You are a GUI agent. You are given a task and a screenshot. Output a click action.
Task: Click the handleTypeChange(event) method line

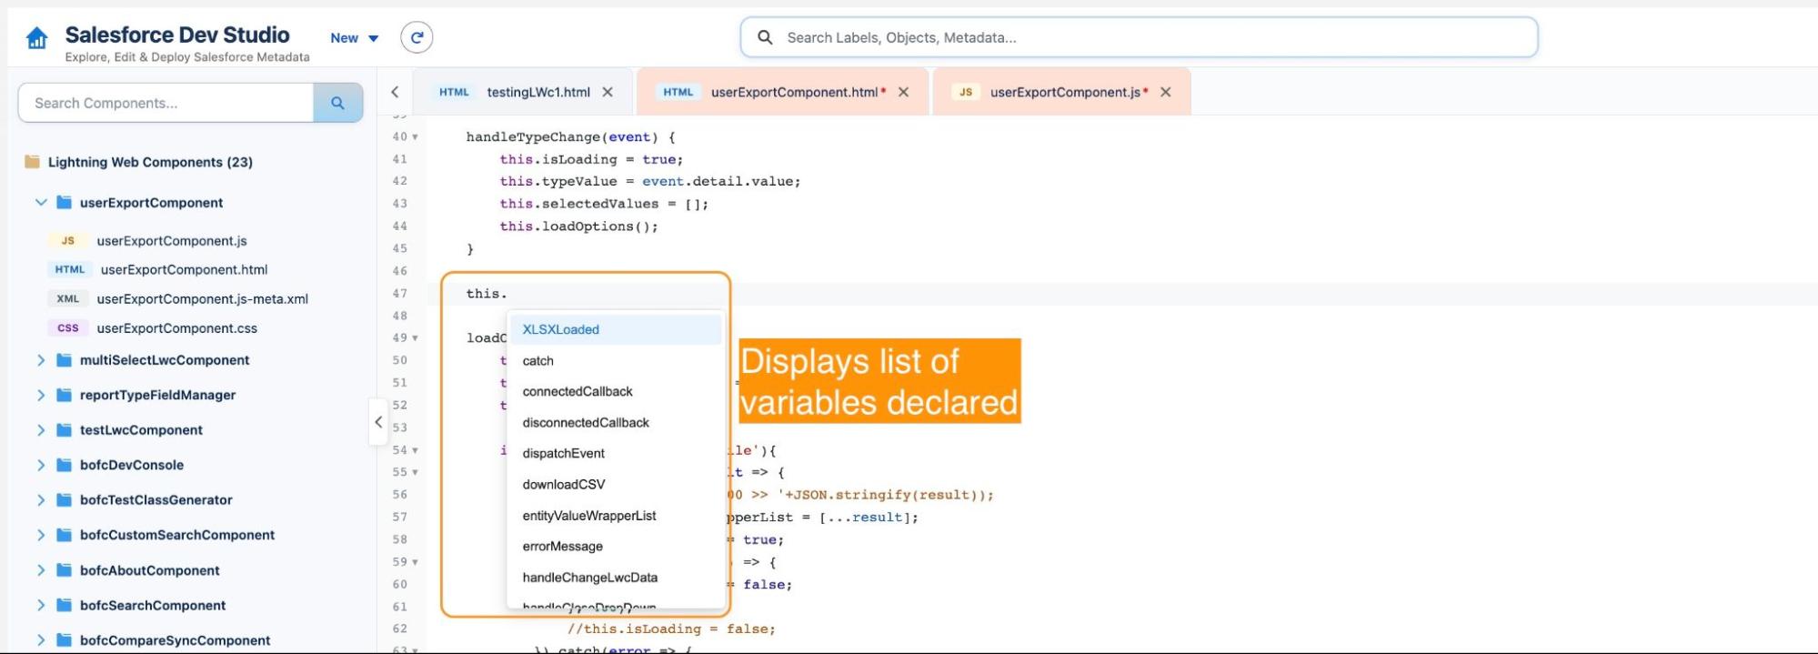(571, 137)
